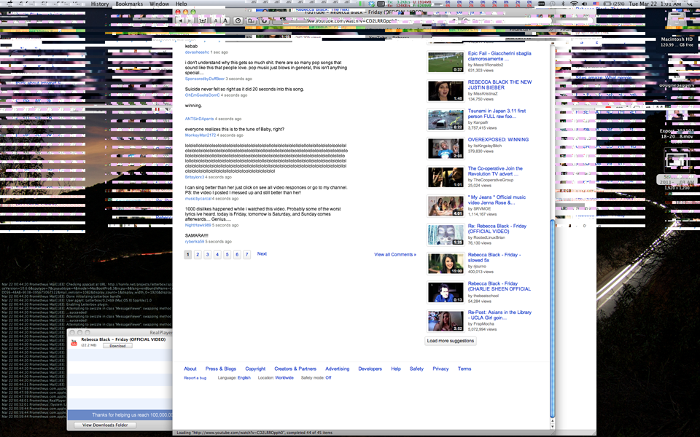Open CHARLIE SHEEN OFFICIAL video thumbnail
Screen dimensions: 700x437
(446, 292)
